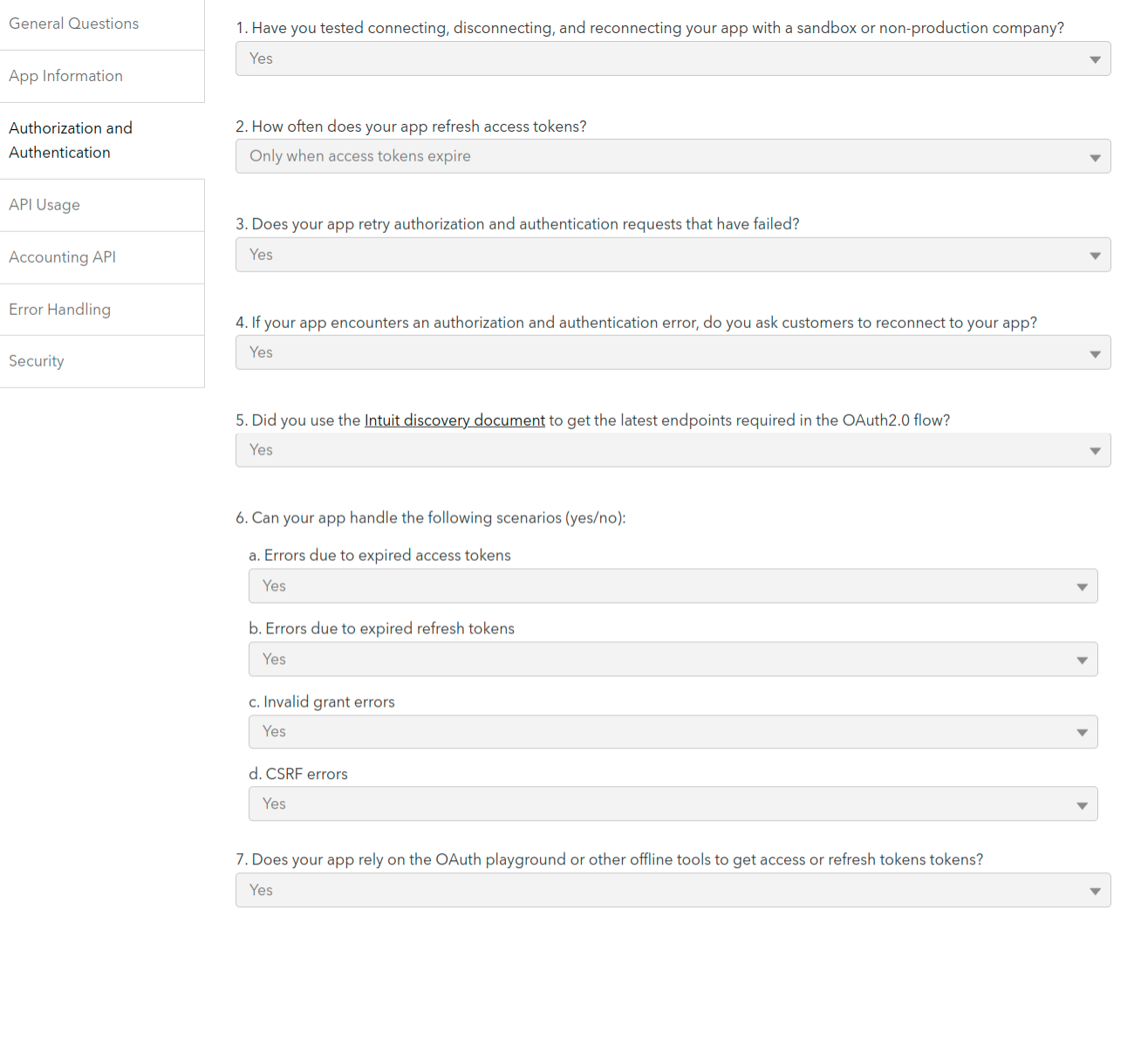
Task: Expand the expired access tokens dropdown
Action: click(672, 586)
